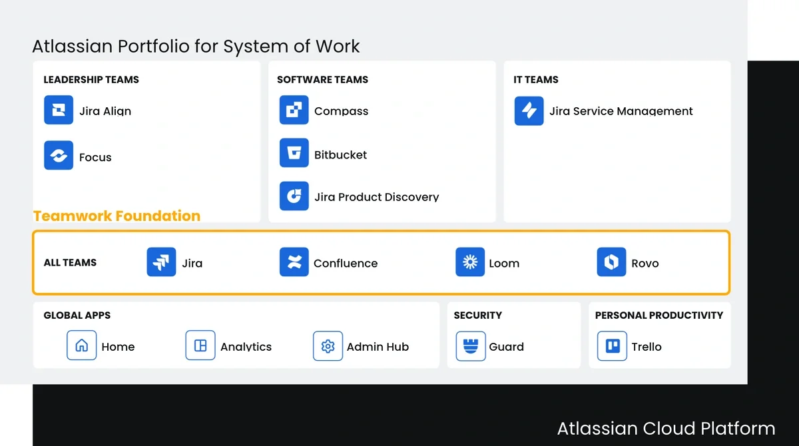
Task: Open the Bitbucket icon
Action: (294, 153)
